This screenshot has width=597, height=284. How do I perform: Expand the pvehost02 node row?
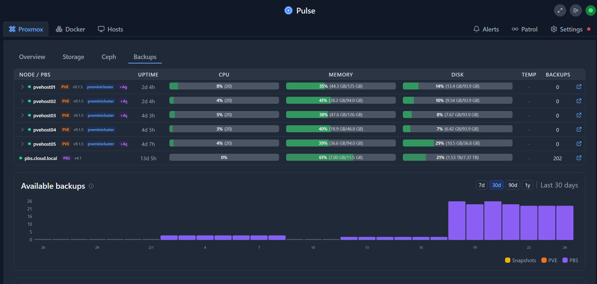(x=22, y=101)
